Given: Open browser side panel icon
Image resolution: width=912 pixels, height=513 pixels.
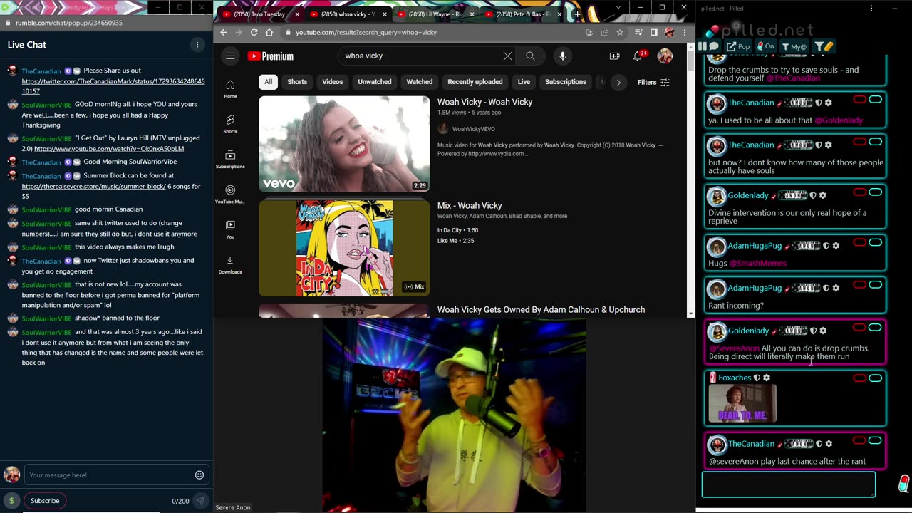Looking at the screenshot, I should (x=653, y=32).
